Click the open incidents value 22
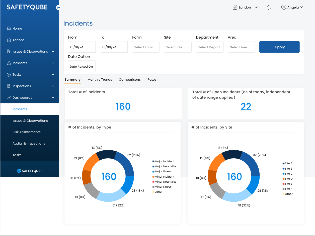The height and width of the screenshot is (236, 315). 246,107
